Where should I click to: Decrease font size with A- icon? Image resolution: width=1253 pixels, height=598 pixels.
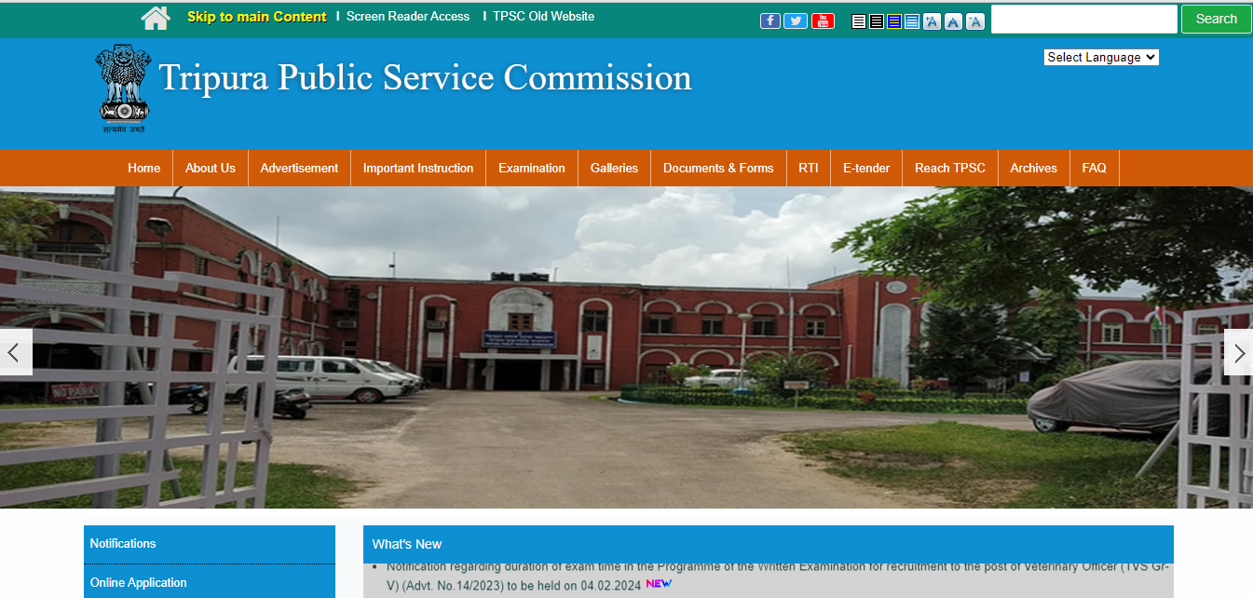coord(975,21)
